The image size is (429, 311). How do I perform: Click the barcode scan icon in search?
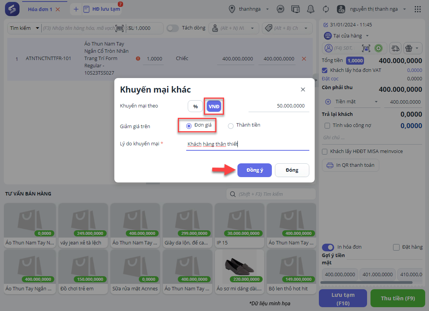(120, 28)
